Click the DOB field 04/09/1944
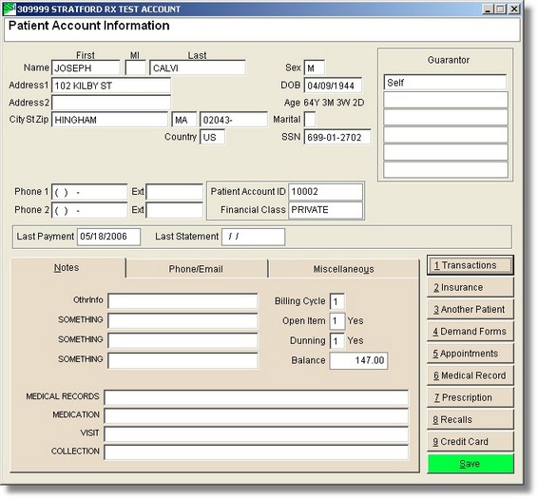Viewport: 538px width, 499px height. tap(333, 86)
